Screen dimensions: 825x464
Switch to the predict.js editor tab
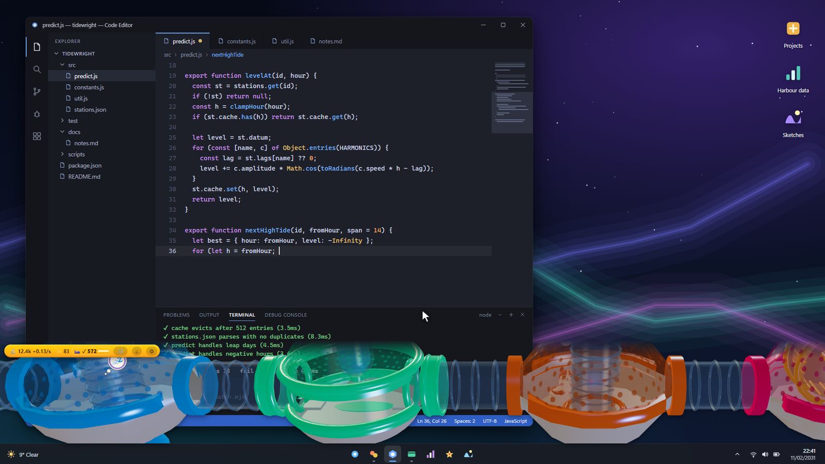click(183, 41)
